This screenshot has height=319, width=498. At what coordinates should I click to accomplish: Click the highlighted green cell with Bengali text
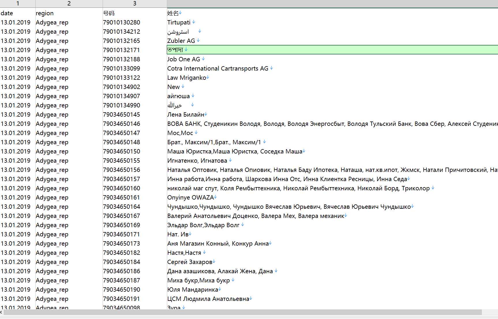[x=332, y=50]
